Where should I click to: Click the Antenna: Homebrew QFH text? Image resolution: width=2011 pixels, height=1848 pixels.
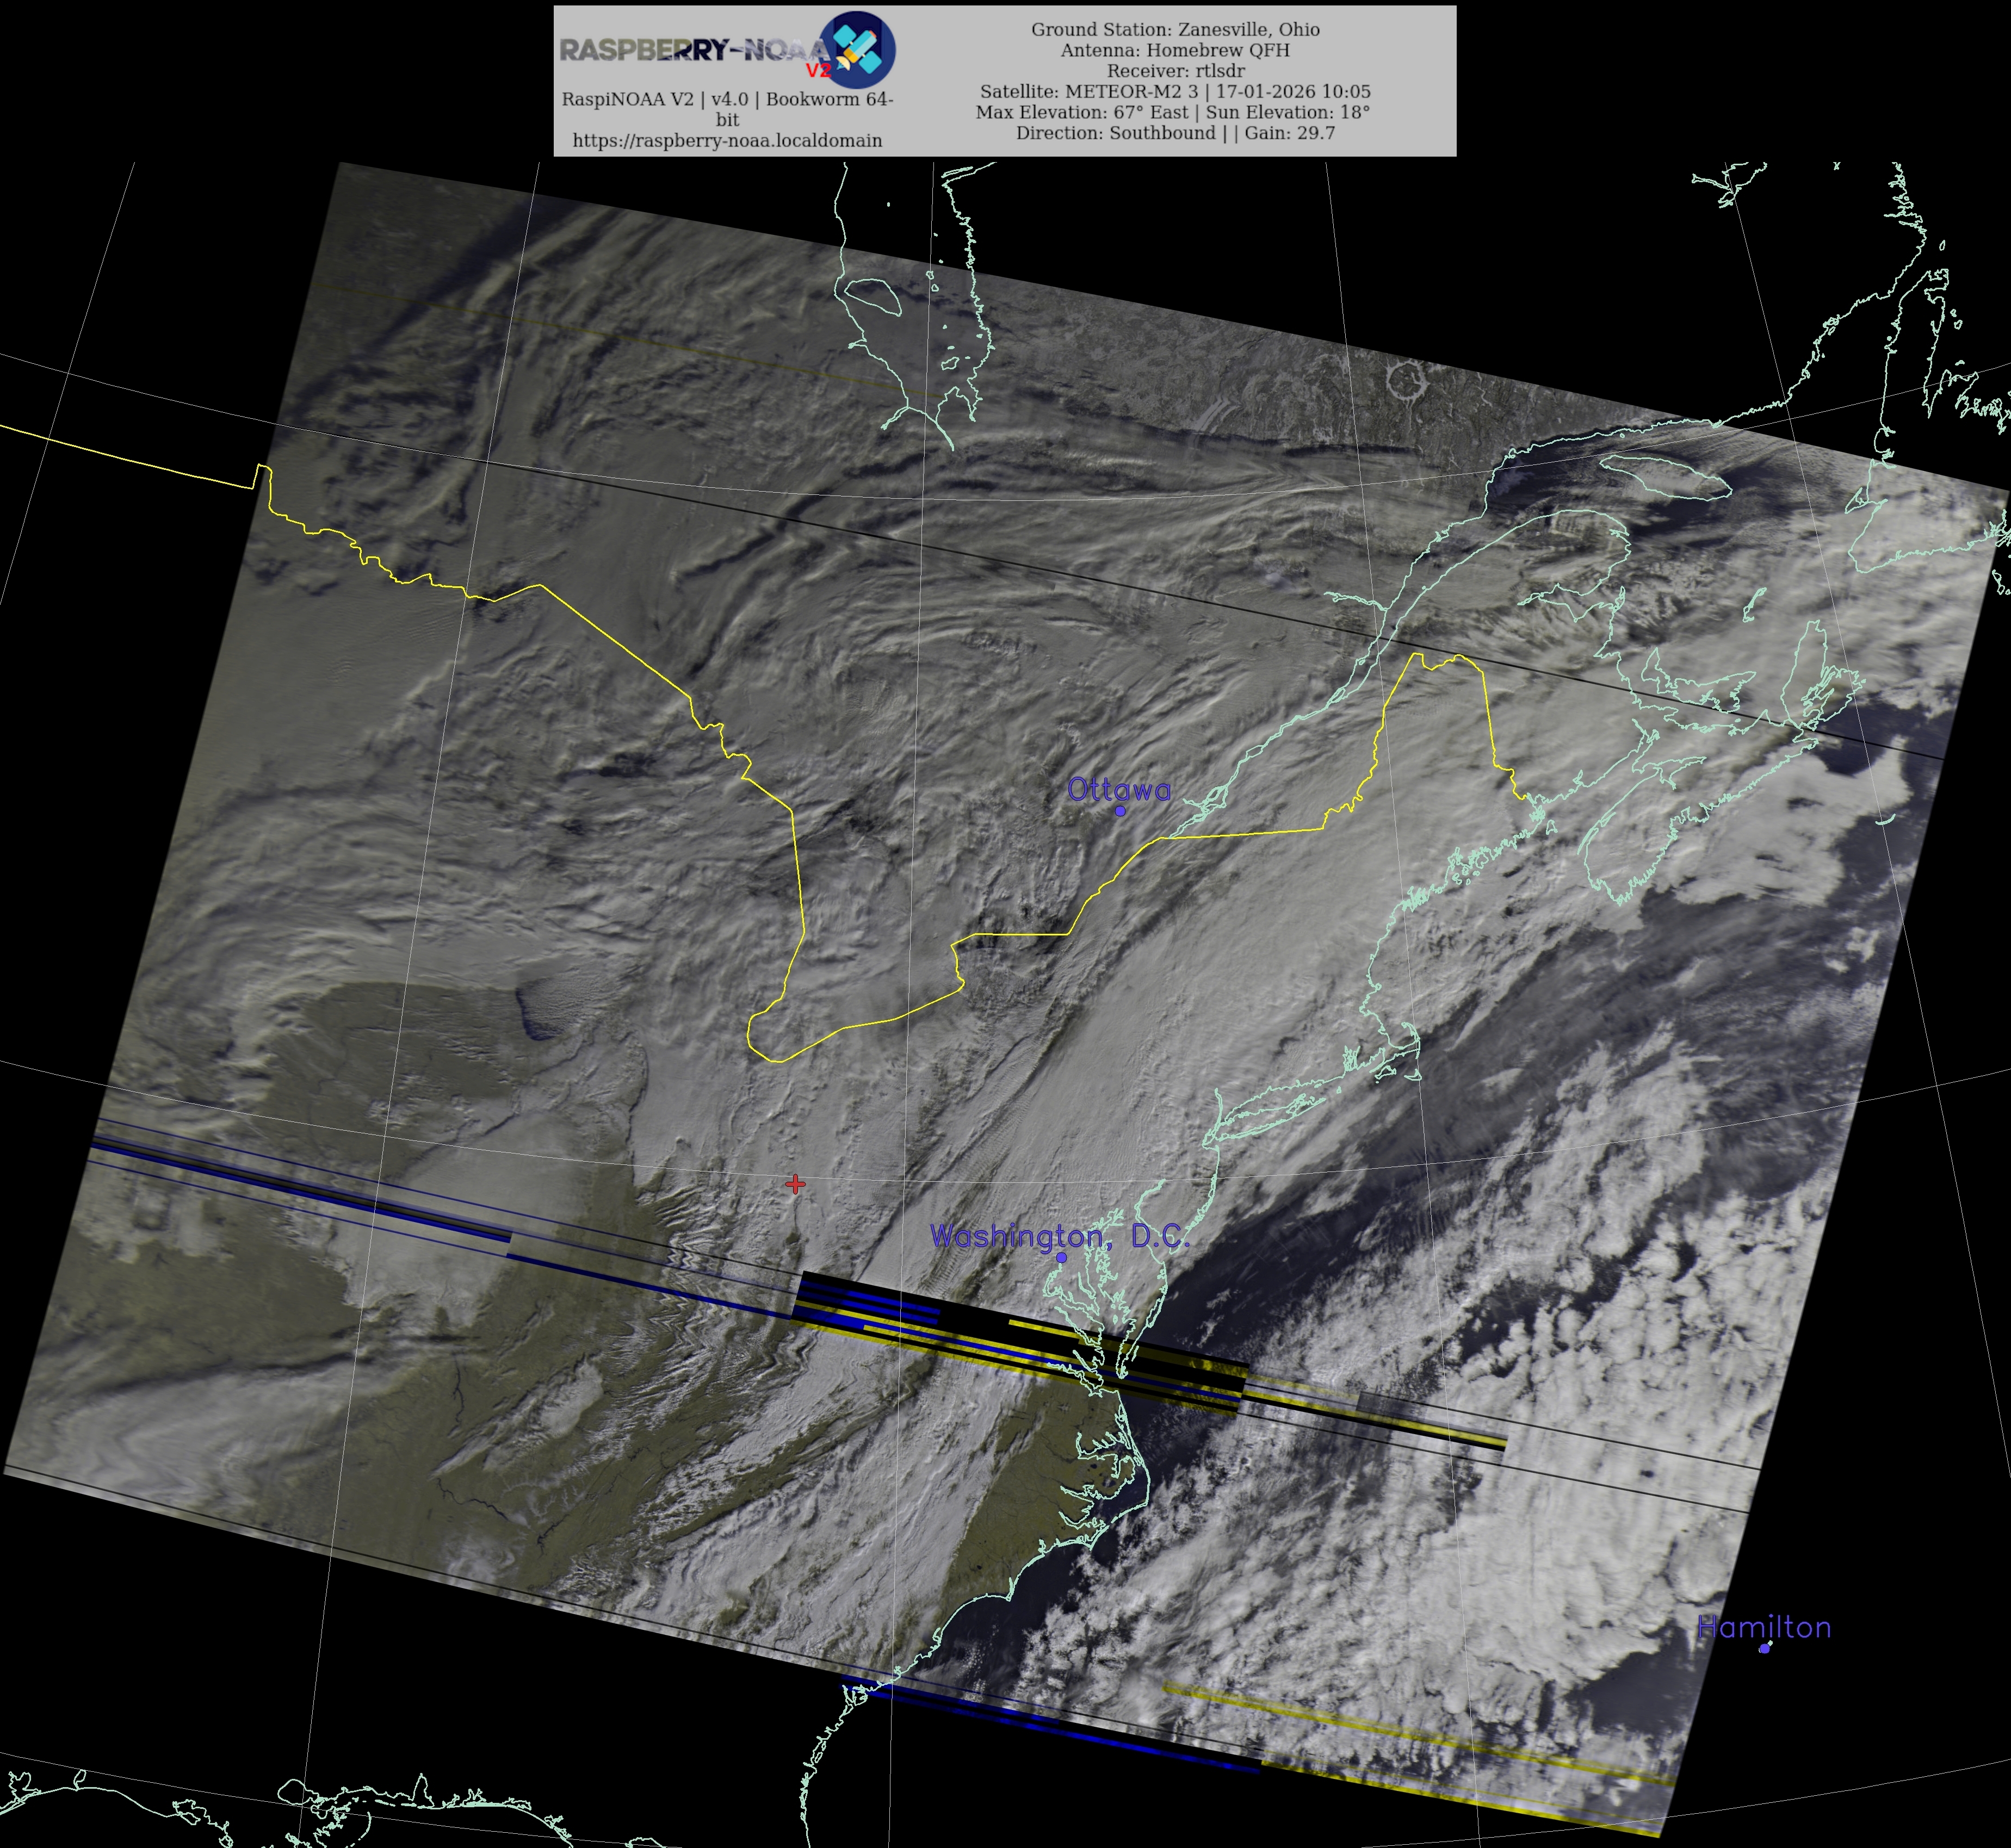coord(1175,50)
